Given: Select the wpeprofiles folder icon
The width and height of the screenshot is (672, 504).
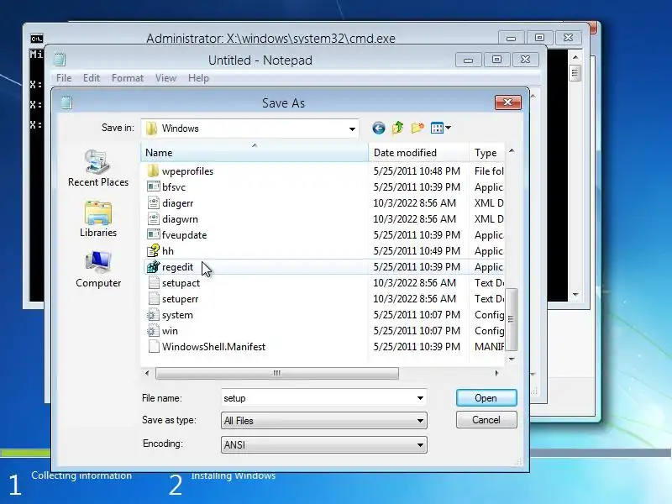Looking at the screenshot, I should [x=153, y=171].
